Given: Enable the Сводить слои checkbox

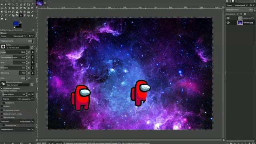Looking at the screenshot, I should [x=4, y=125].
